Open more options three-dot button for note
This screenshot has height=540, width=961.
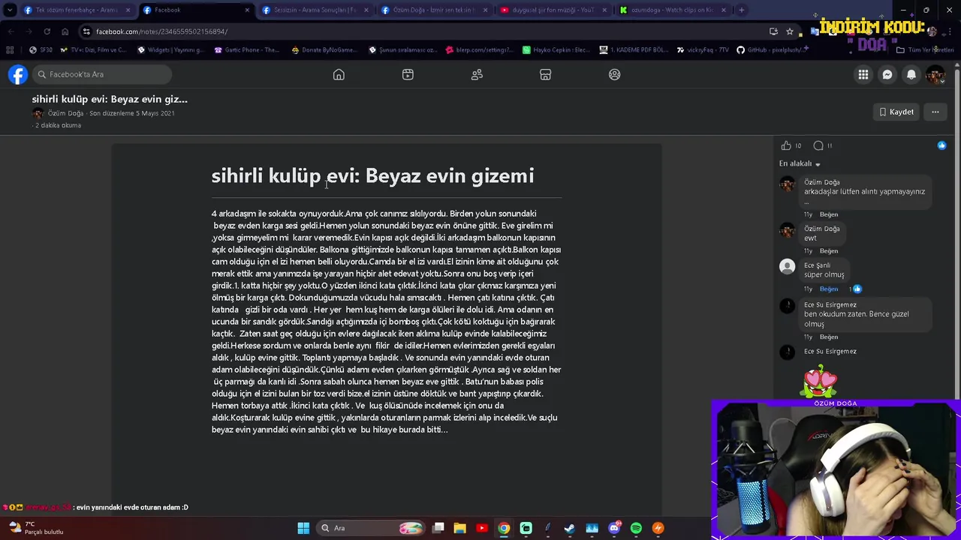(935, 112)
